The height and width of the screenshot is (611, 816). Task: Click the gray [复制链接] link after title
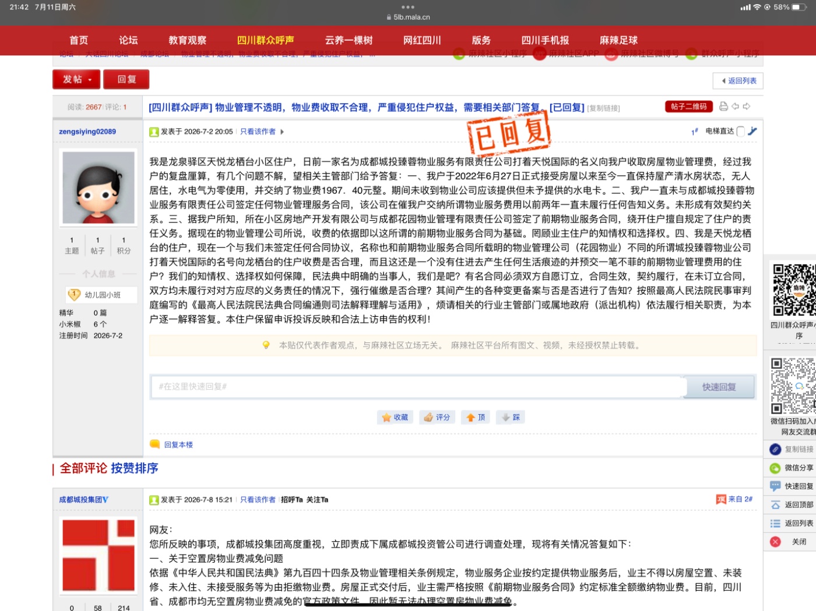(603, 108)
